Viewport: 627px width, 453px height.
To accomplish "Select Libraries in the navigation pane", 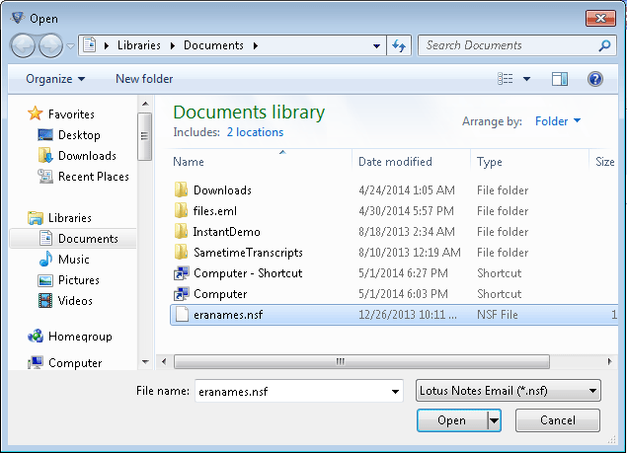I will click(59, 218).
